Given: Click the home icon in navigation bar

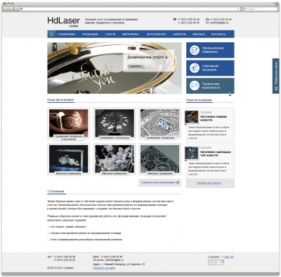Looking at the screenshot, I should (51, 34).
